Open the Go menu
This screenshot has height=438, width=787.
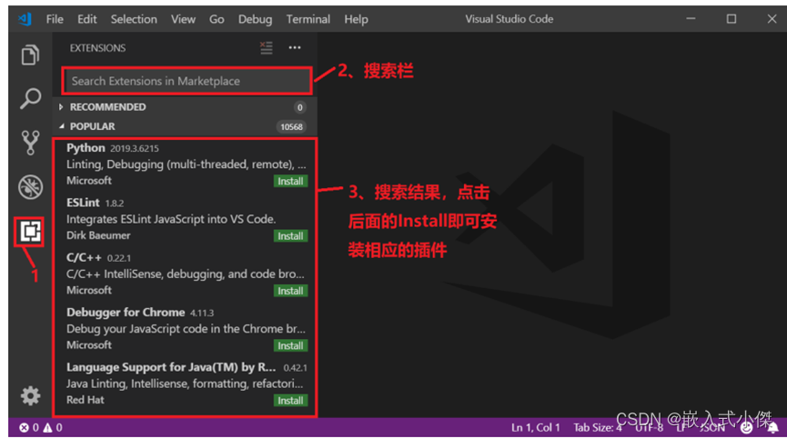click(x=217, y=19)
